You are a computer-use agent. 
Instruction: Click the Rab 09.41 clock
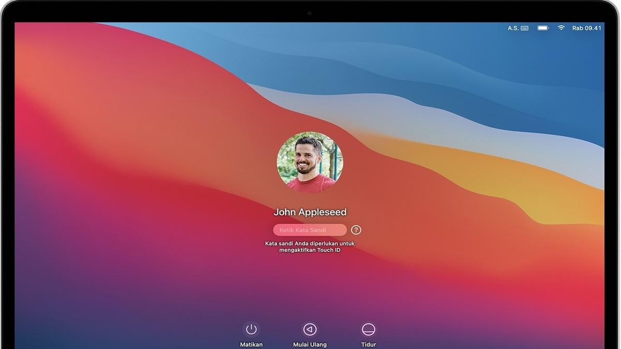(587, 28)
